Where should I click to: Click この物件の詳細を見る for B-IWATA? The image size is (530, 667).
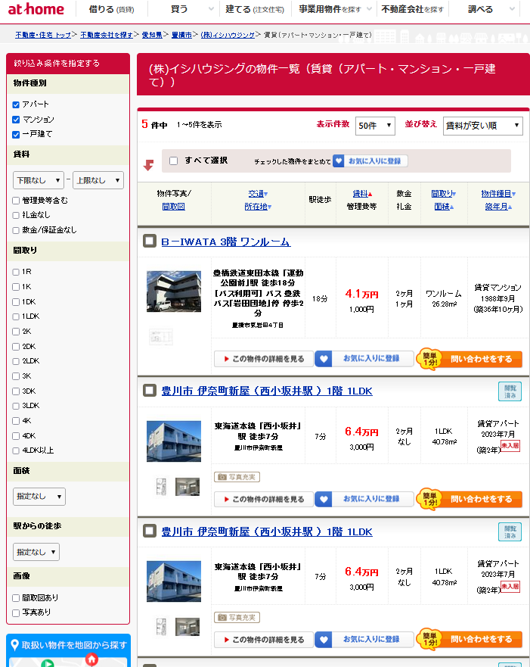[264, 359]
